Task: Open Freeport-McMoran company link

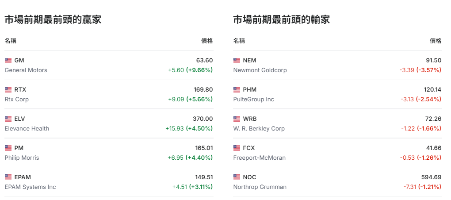Action: tap(260, 158)
